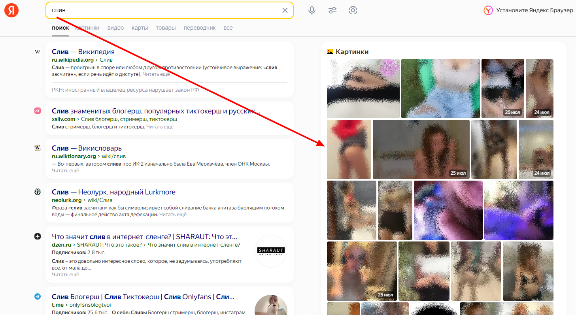
Task: Expand "Читать ещё" under the Wikipedia result
Action: pyautogui.click(x=156, y=74)
